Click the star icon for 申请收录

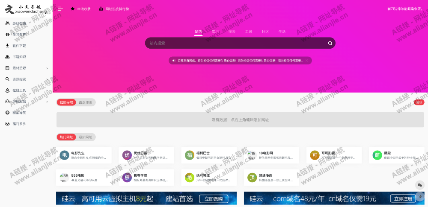pyautogui.click(x=73, y=9)
